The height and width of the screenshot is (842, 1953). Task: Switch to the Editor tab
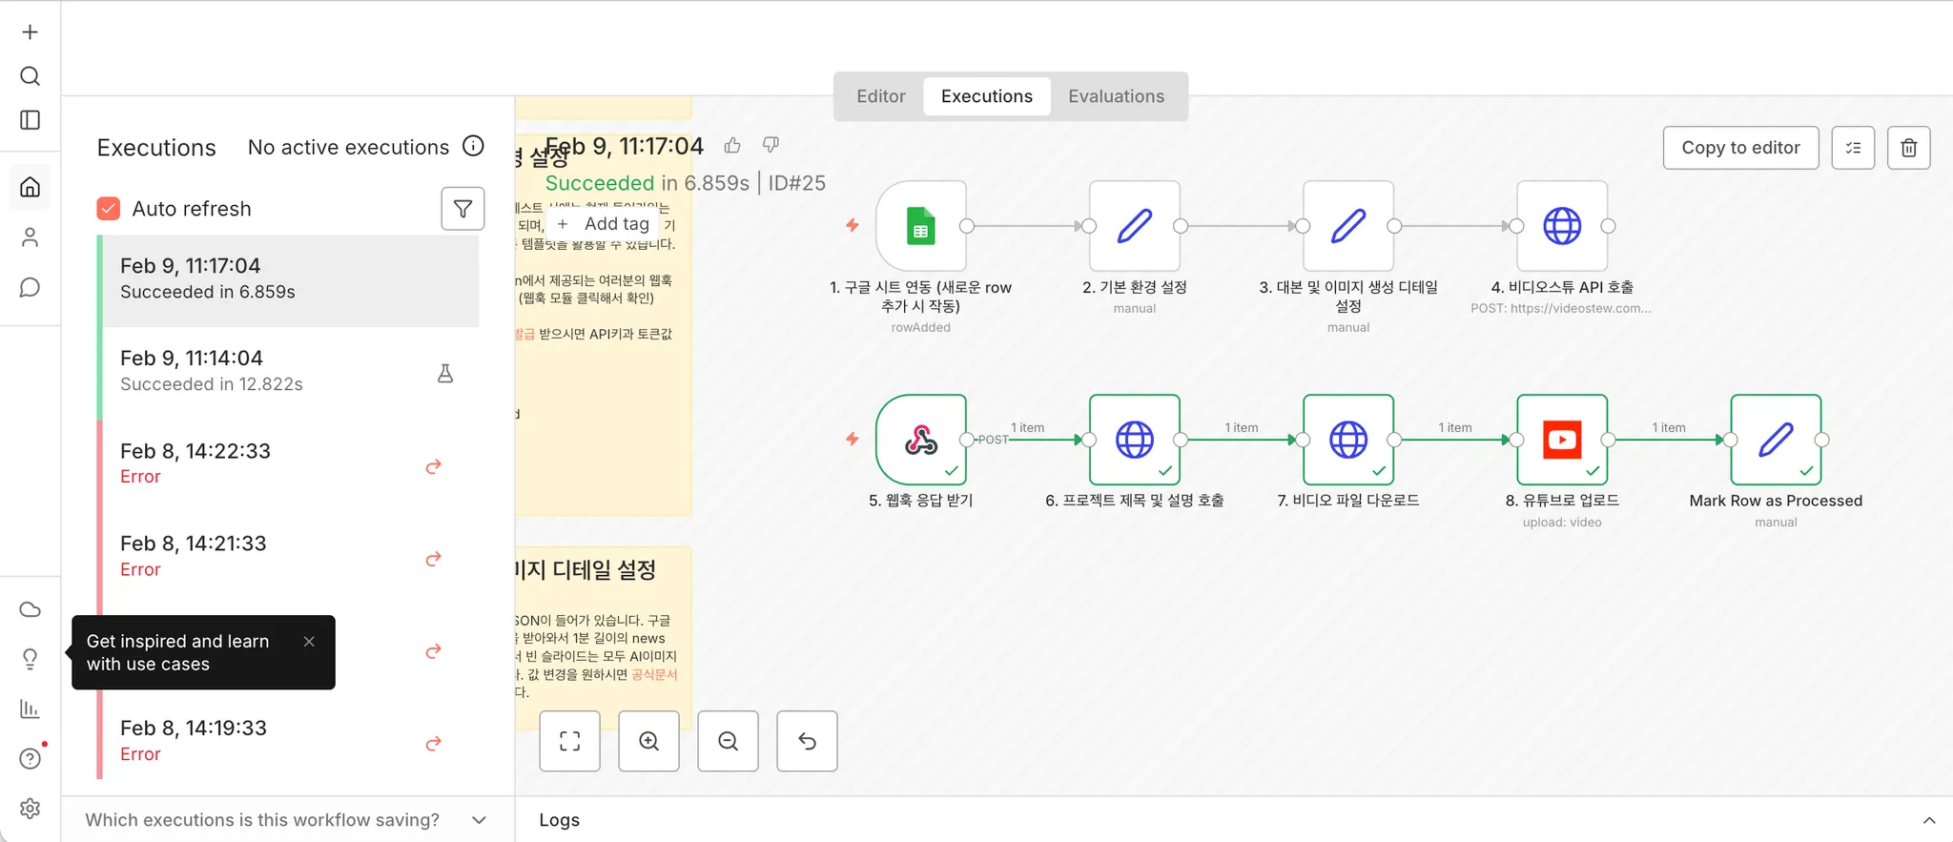click(x=880, y=96)
